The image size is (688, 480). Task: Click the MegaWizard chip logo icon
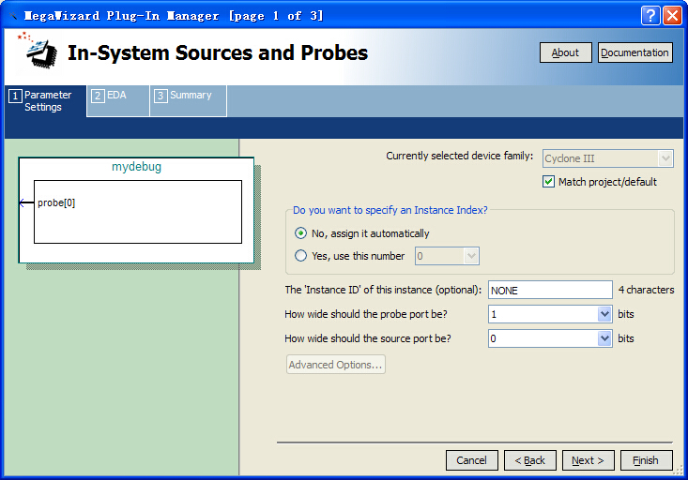[x=35, y=52]
